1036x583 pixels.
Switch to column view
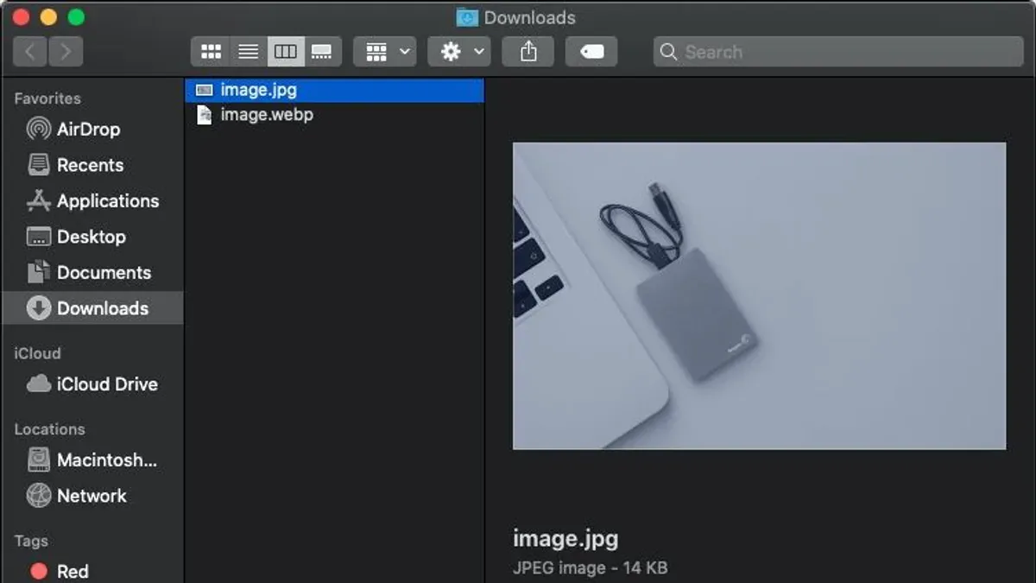(x=285, y=52)
